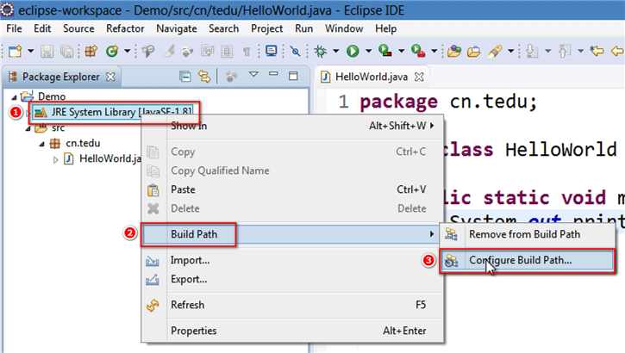This screenshot has width=625, height=353.
Task: Select the cn.tedu package item
Action: pos(83,143)
